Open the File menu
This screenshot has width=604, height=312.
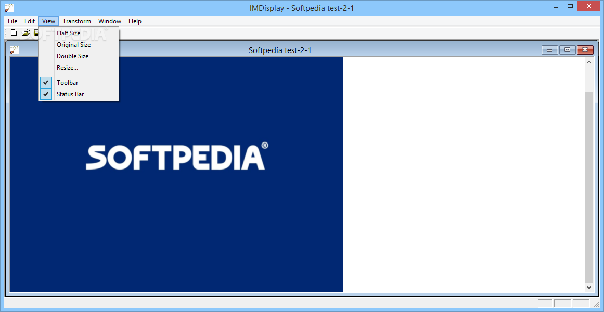[x=12, y=21]
